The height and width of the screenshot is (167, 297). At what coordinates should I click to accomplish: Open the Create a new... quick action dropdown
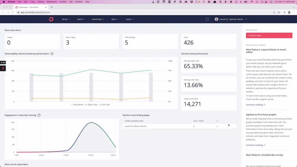[269, 35]
